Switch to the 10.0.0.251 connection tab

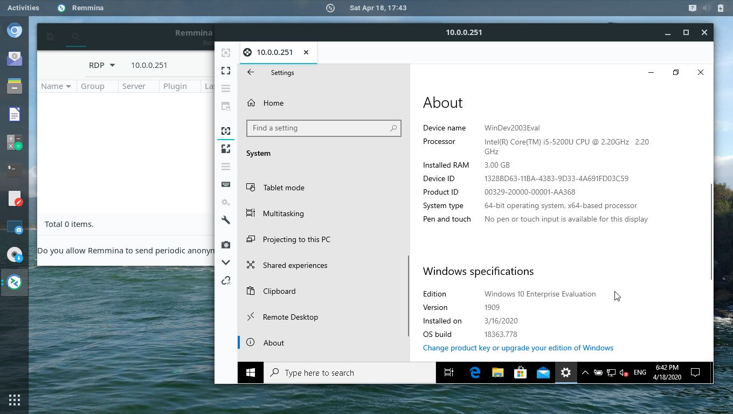click(274, 52)
